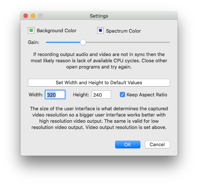Close the Settings window with red button
Viewport: 198px width, 185px height.
[26, 16]
